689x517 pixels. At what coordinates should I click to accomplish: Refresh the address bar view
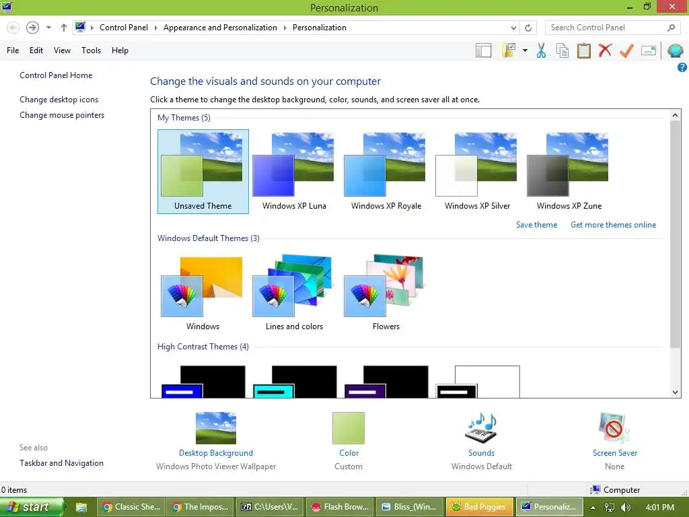click(528, 28)
